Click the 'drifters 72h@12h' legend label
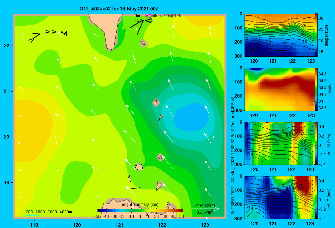This screenshot has height=228, width=335. (x=165, y=16)
